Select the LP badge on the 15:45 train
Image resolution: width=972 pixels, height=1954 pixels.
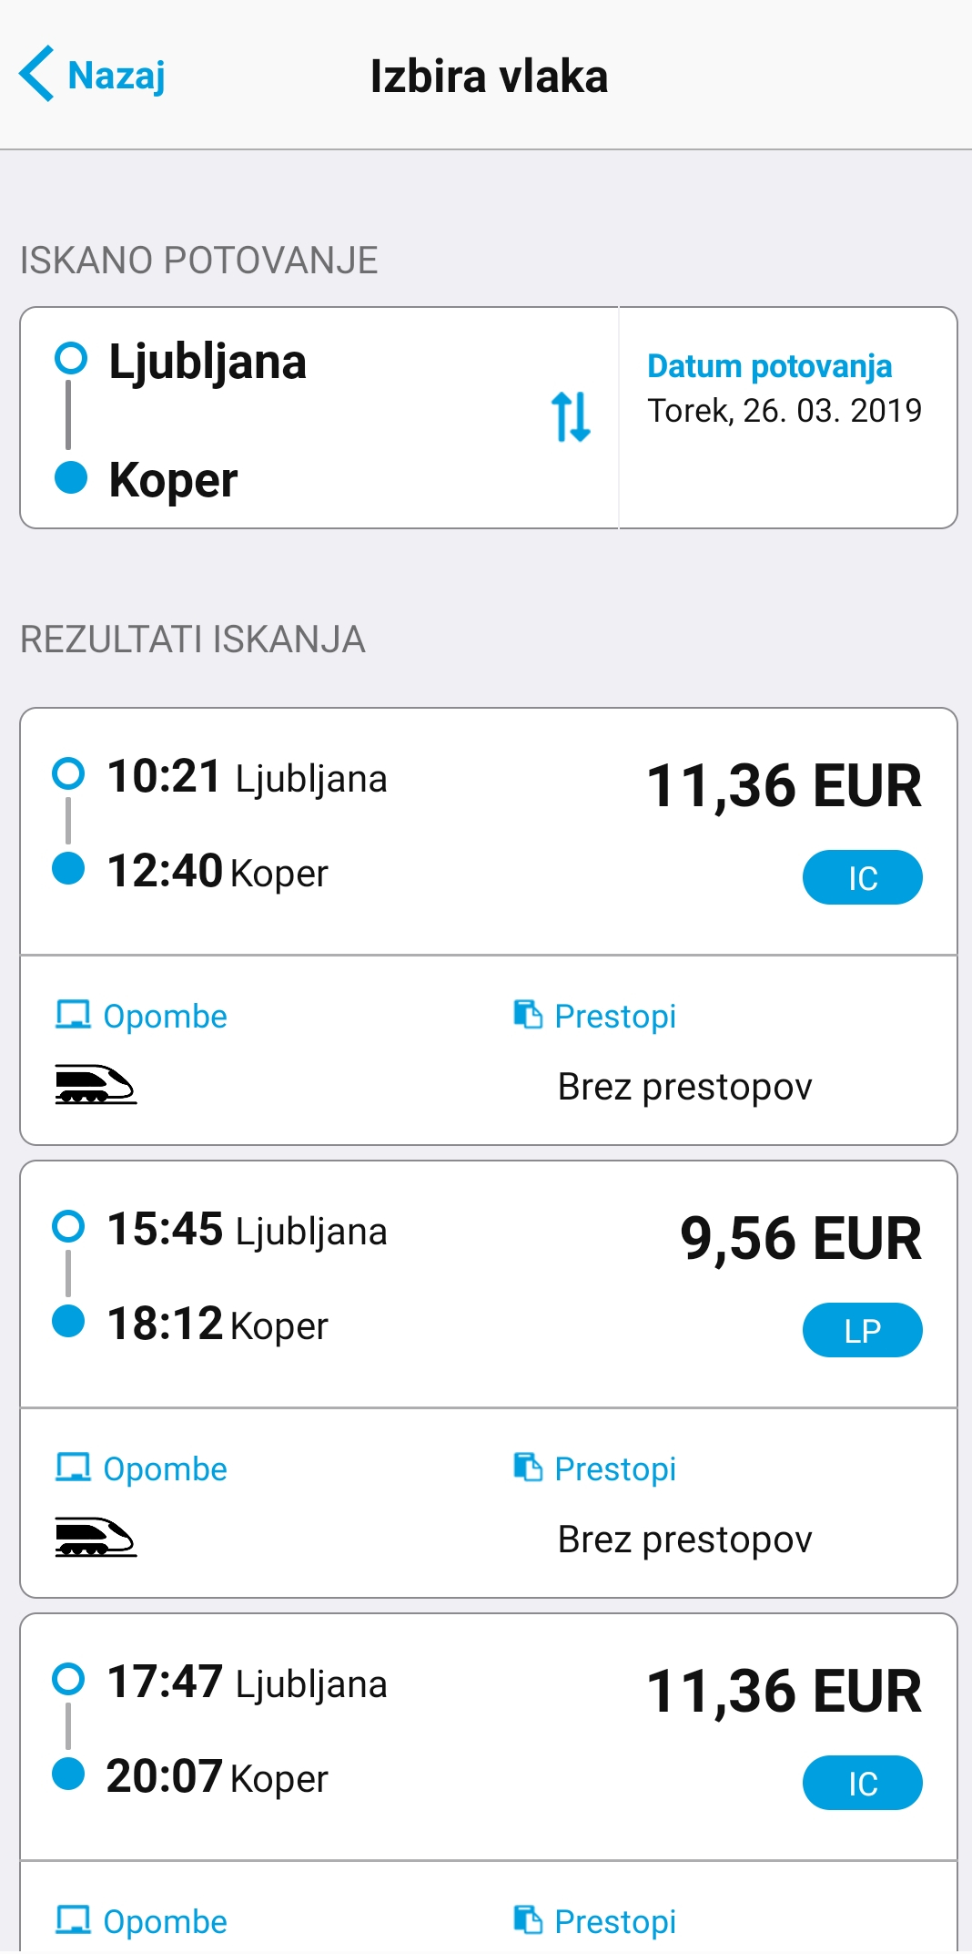pos(862,1330)
